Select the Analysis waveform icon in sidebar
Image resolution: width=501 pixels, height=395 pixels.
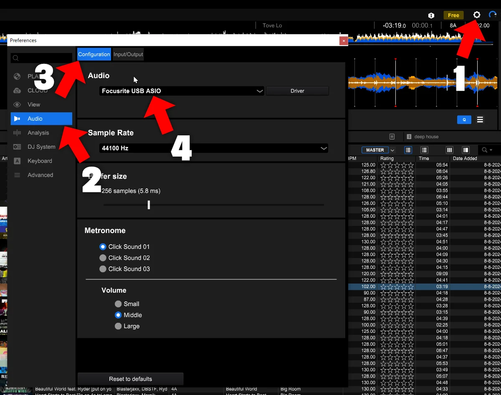coord(17,133)
